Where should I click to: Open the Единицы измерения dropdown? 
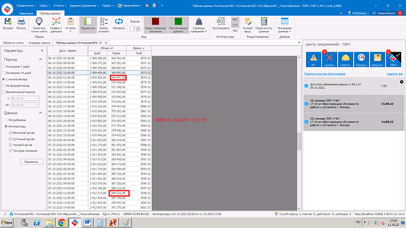point(199,25)
